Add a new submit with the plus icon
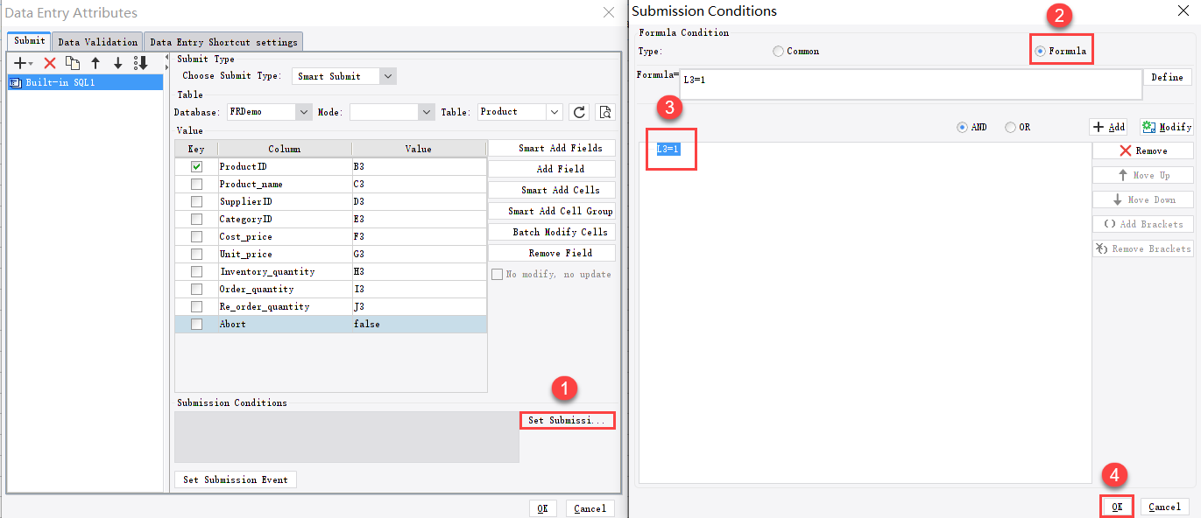Viewport: 1201px width, 518px height. tap(18, 63)
